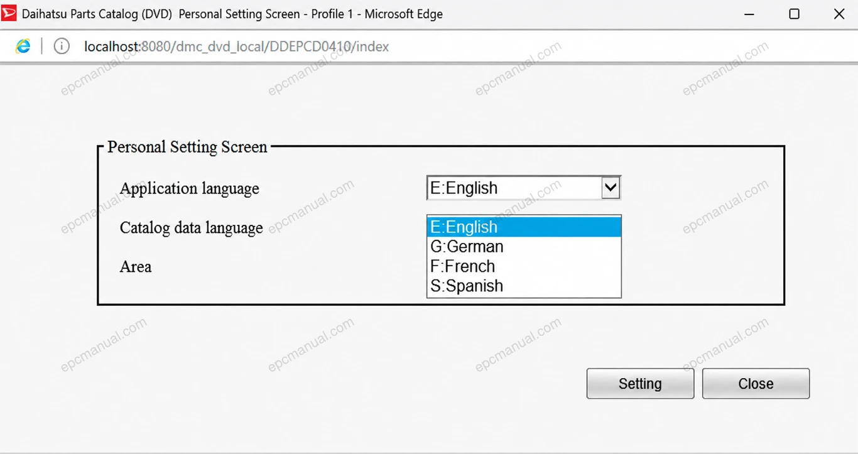Close the Edge window with X
The image size is (858, 454).
(839, 14)
